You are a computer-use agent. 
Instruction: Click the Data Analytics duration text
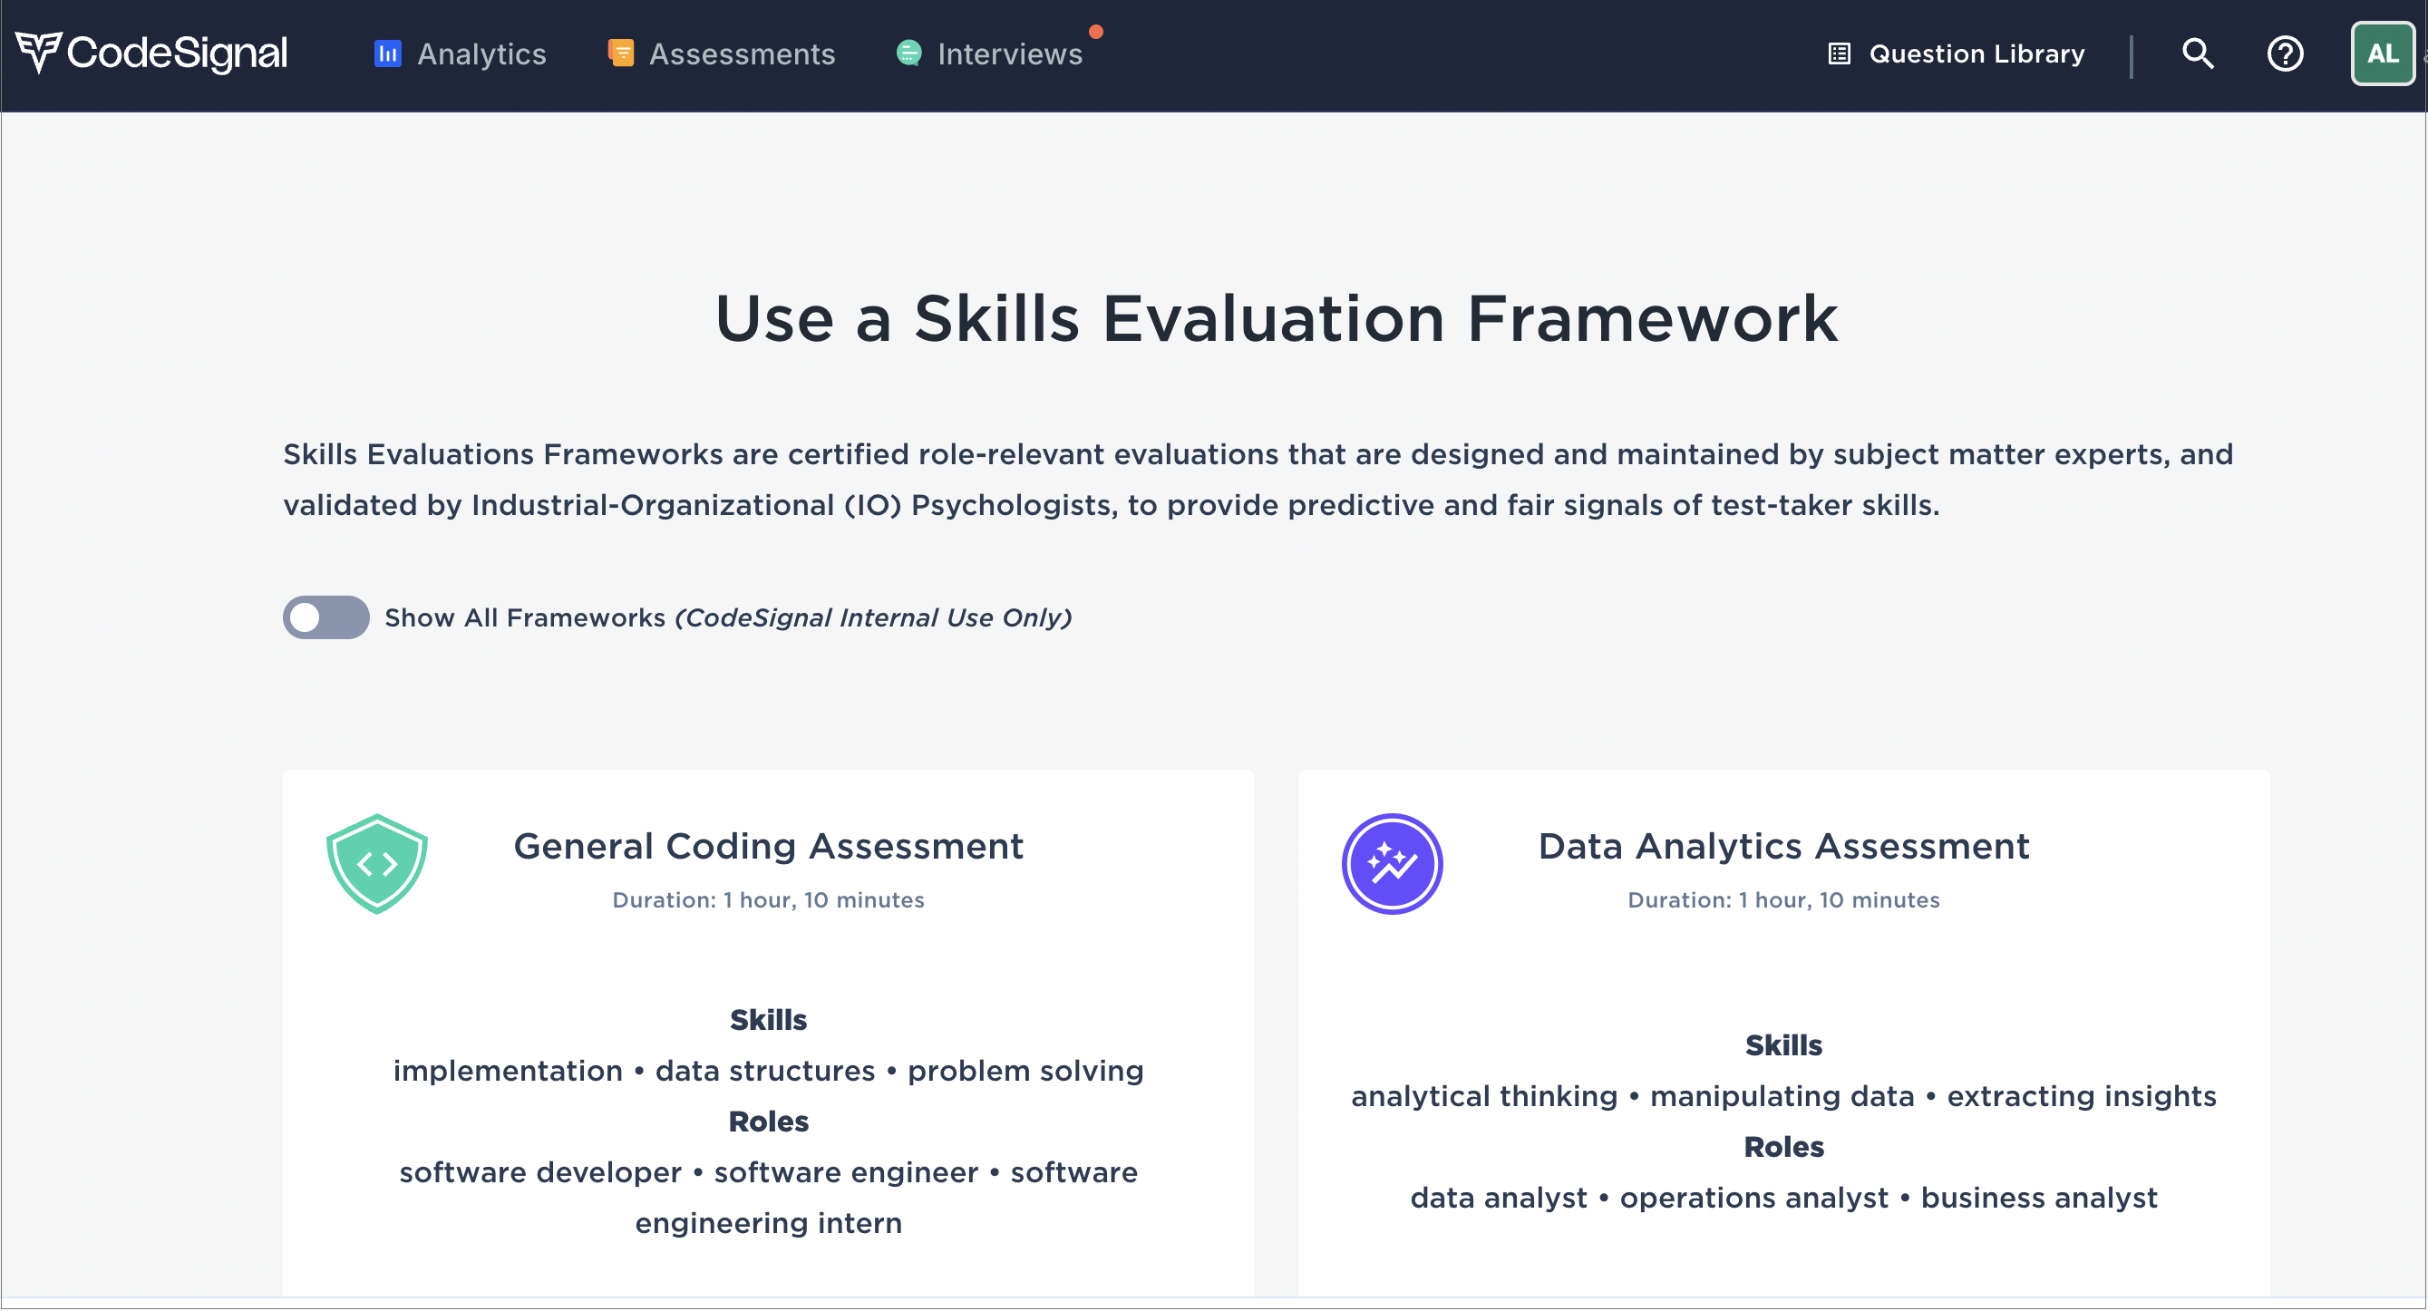click(1783, 900)
